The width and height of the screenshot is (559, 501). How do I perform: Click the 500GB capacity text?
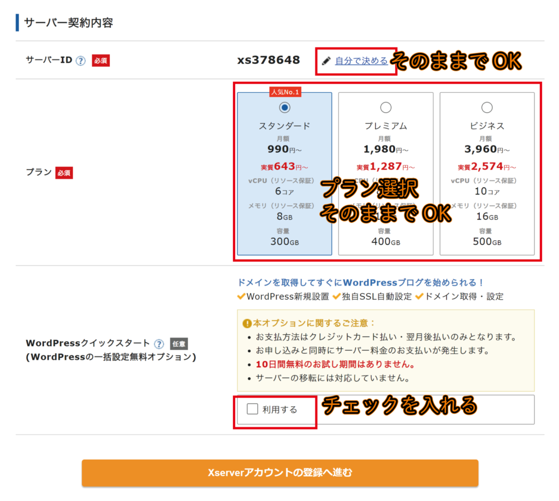[x=487, y=242]
